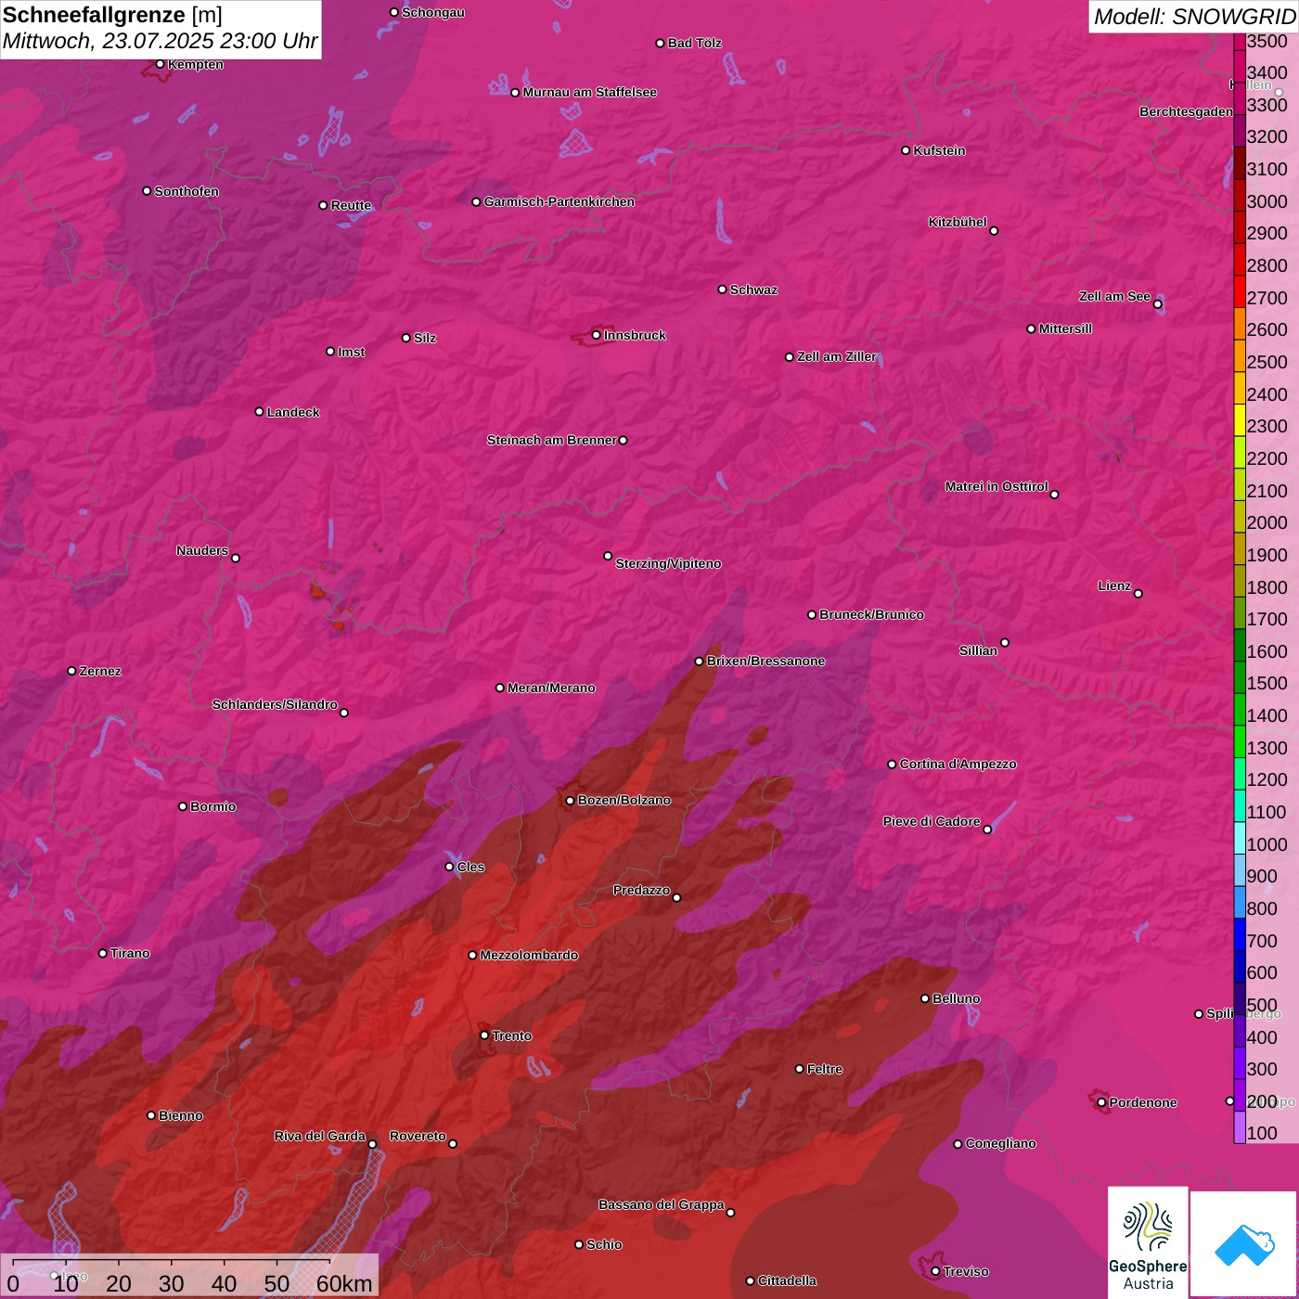This screenshot has width=1299, height=1299.
Task: Click the Zell am See marker dot
Action: click(1157, 303)
